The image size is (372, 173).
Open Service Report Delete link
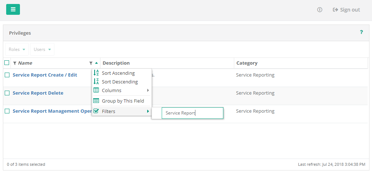[38, 93]
